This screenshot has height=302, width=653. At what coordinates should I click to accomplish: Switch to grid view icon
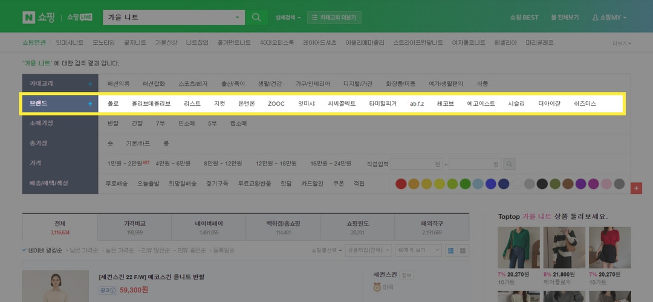pyautogui.click(x=463, y=251)
